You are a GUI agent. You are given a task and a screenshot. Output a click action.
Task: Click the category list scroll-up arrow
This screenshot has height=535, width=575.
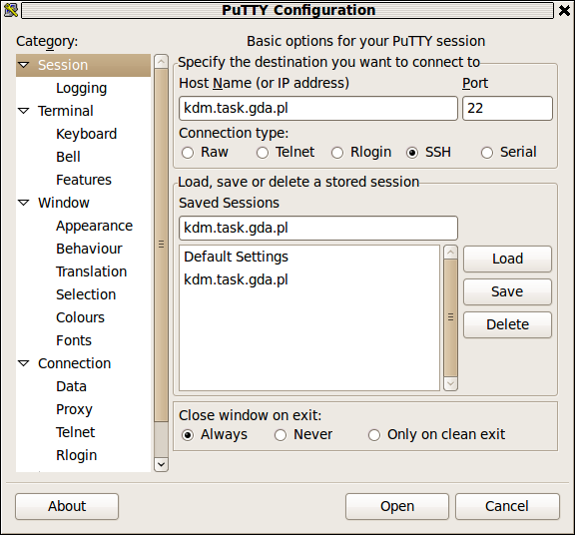pyautogui.click(x=162, y=62)
